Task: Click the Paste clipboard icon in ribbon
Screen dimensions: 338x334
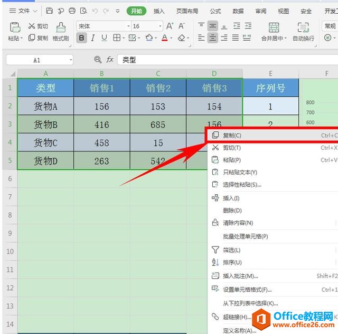Action: tap(15, 27)
